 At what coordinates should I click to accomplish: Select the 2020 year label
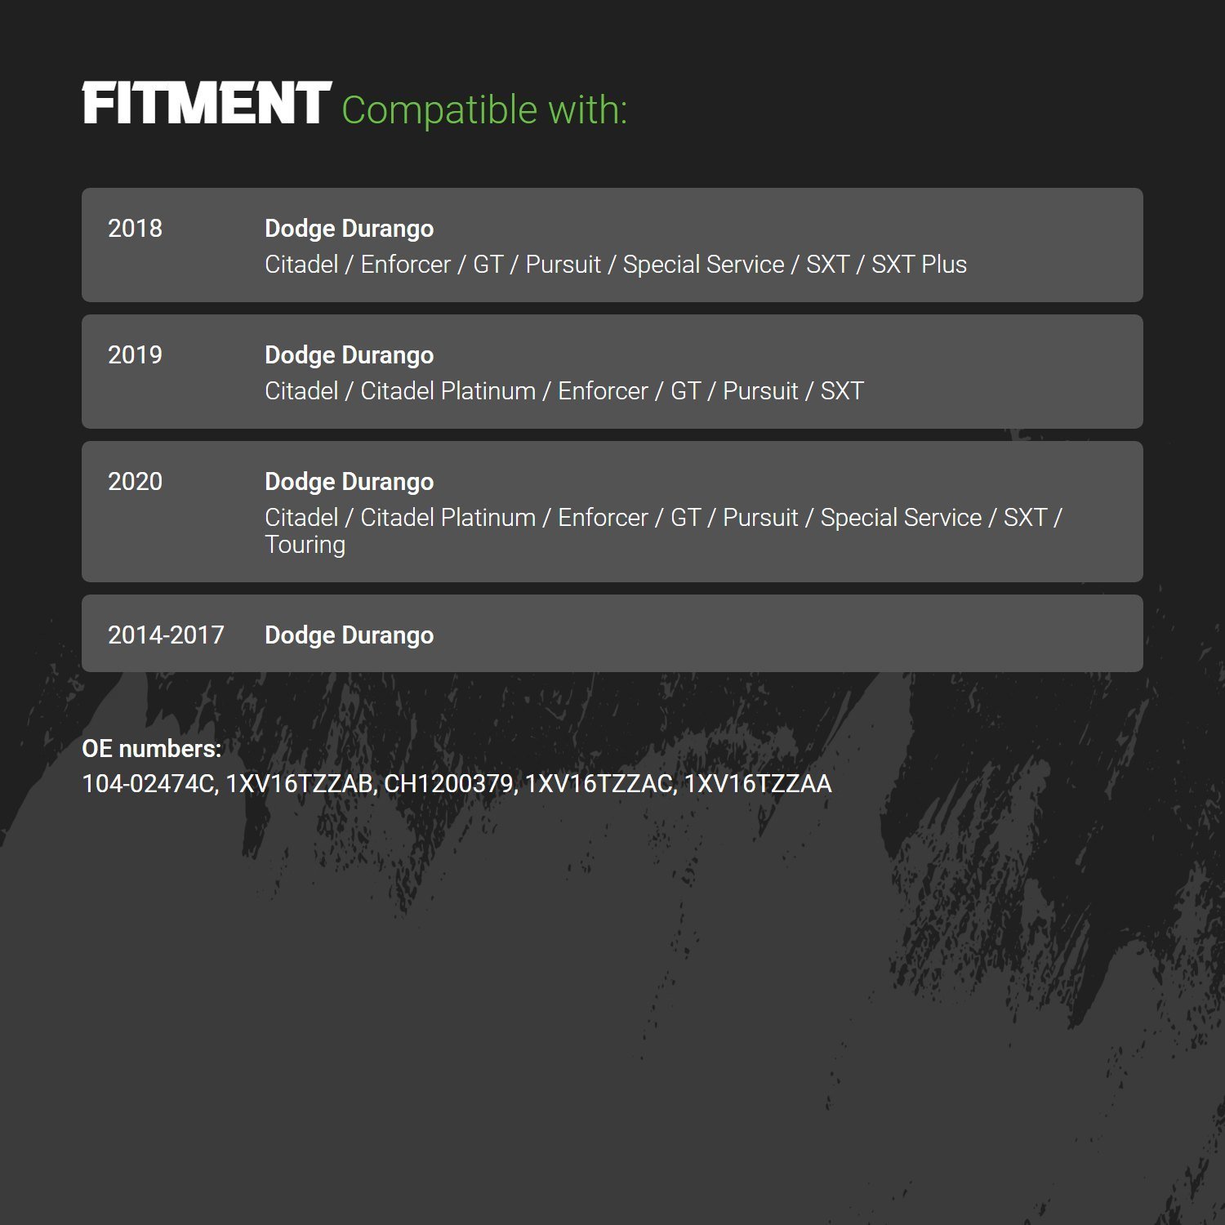135,482
